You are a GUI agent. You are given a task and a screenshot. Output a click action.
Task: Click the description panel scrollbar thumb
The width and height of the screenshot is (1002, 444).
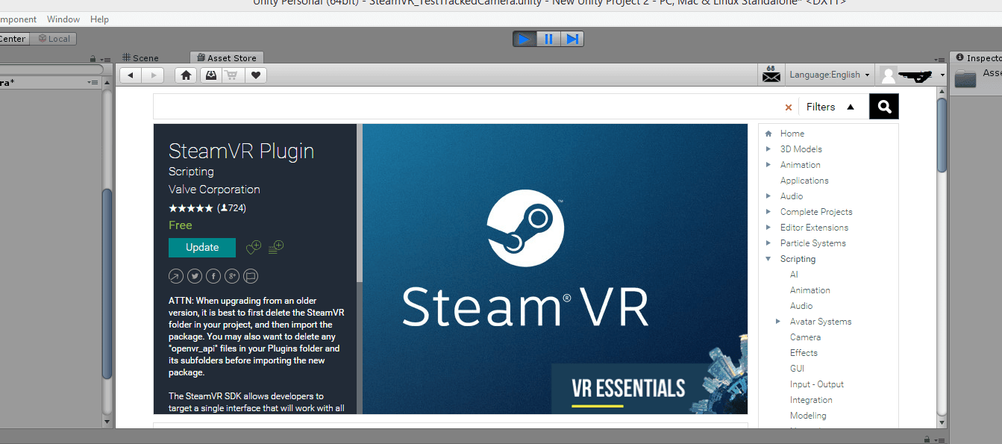coord(360,203)
